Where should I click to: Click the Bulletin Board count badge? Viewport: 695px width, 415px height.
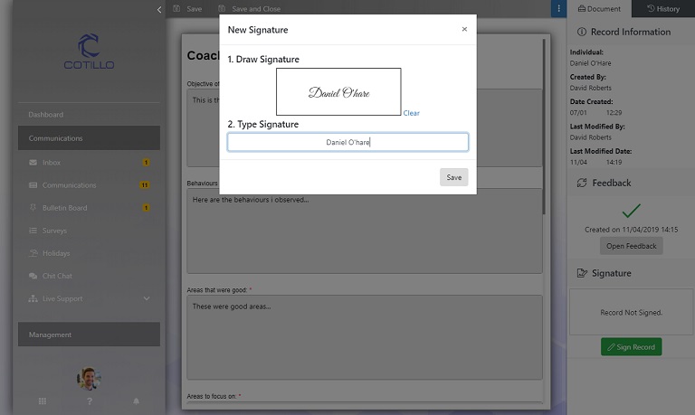[x=146, y=208]
